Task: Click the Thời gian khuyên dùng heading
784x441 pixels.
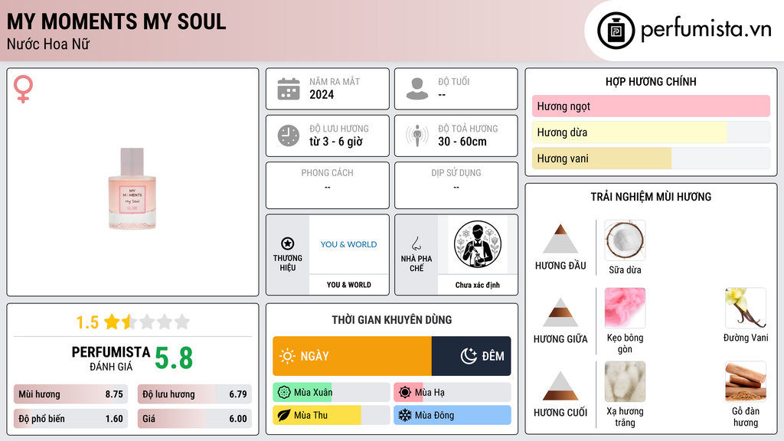Action: tap(391, 320)
